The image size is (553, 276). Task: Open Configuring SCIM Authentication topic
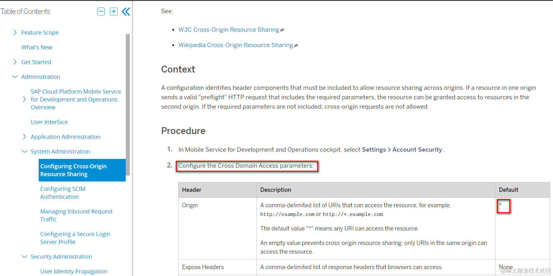click(x=63, y=193)
